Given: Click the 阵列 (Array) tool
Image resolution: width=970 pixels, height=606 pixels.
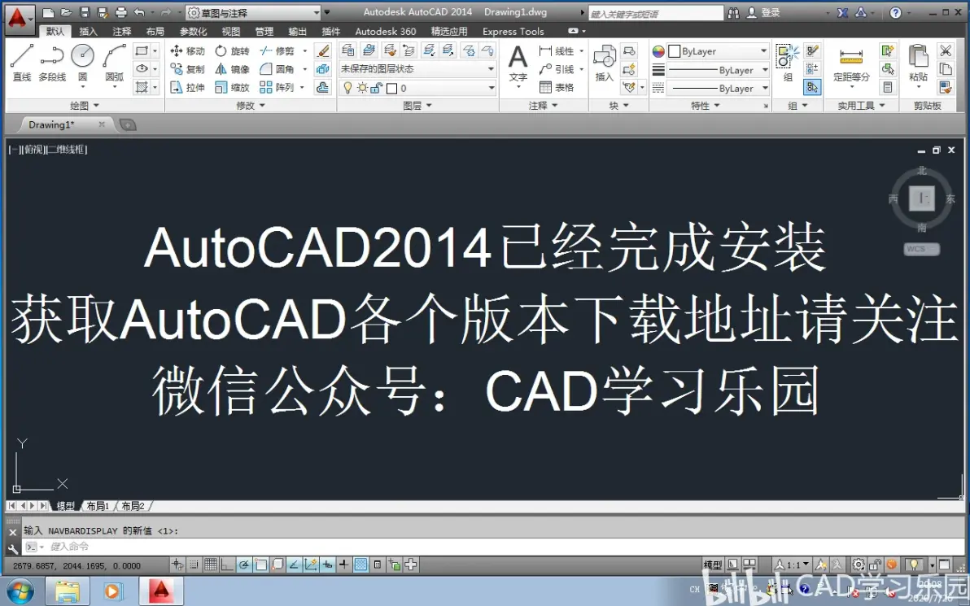Looking at the screenshot, I should coord(277,88).
